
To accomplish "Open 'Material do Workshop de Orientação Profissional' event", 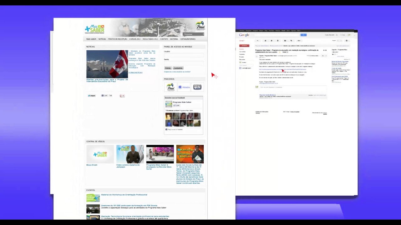I will coord(124,195).
